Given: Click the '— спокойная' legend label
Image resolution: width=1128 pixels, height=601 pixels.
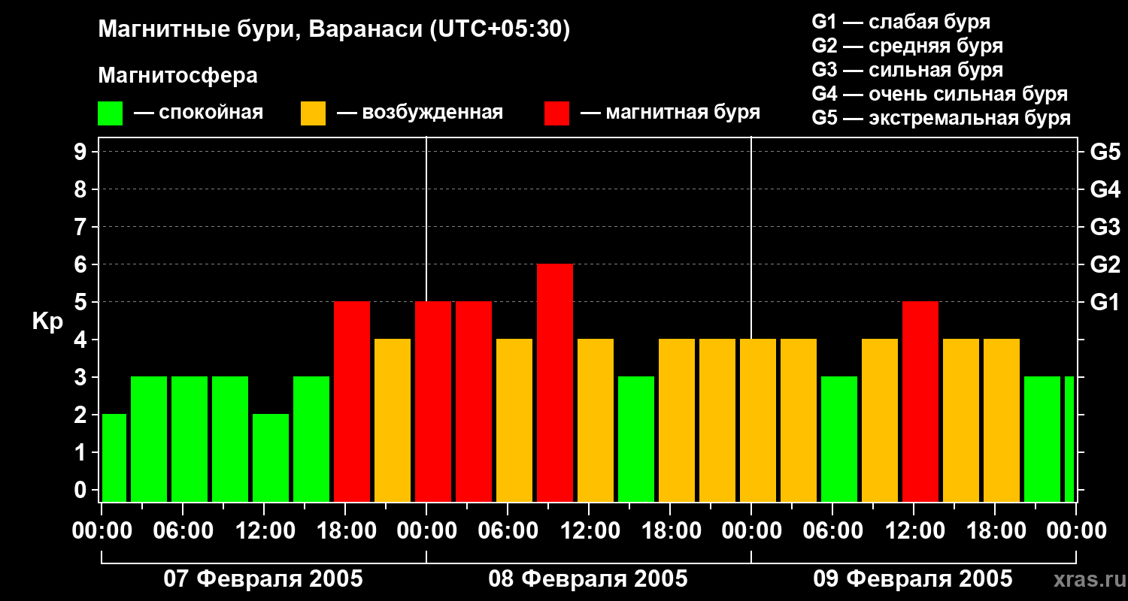Looking at the screenshot, I should pyautogui.click(x=199, y=113).
